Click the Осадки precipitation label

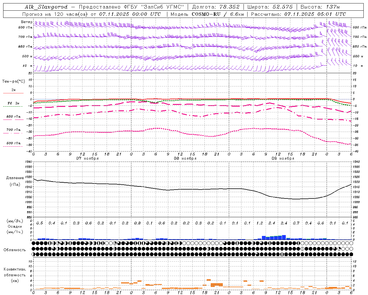pyautogui.click(x=15, y=226)
